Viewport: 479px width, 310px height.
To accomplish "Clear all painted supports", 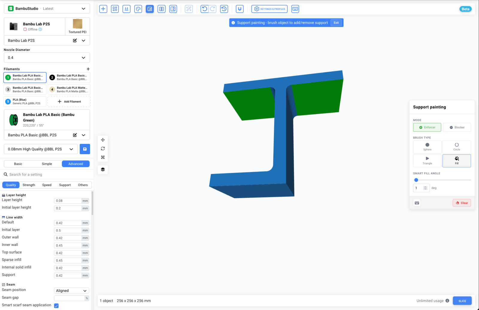I will 462,203.
